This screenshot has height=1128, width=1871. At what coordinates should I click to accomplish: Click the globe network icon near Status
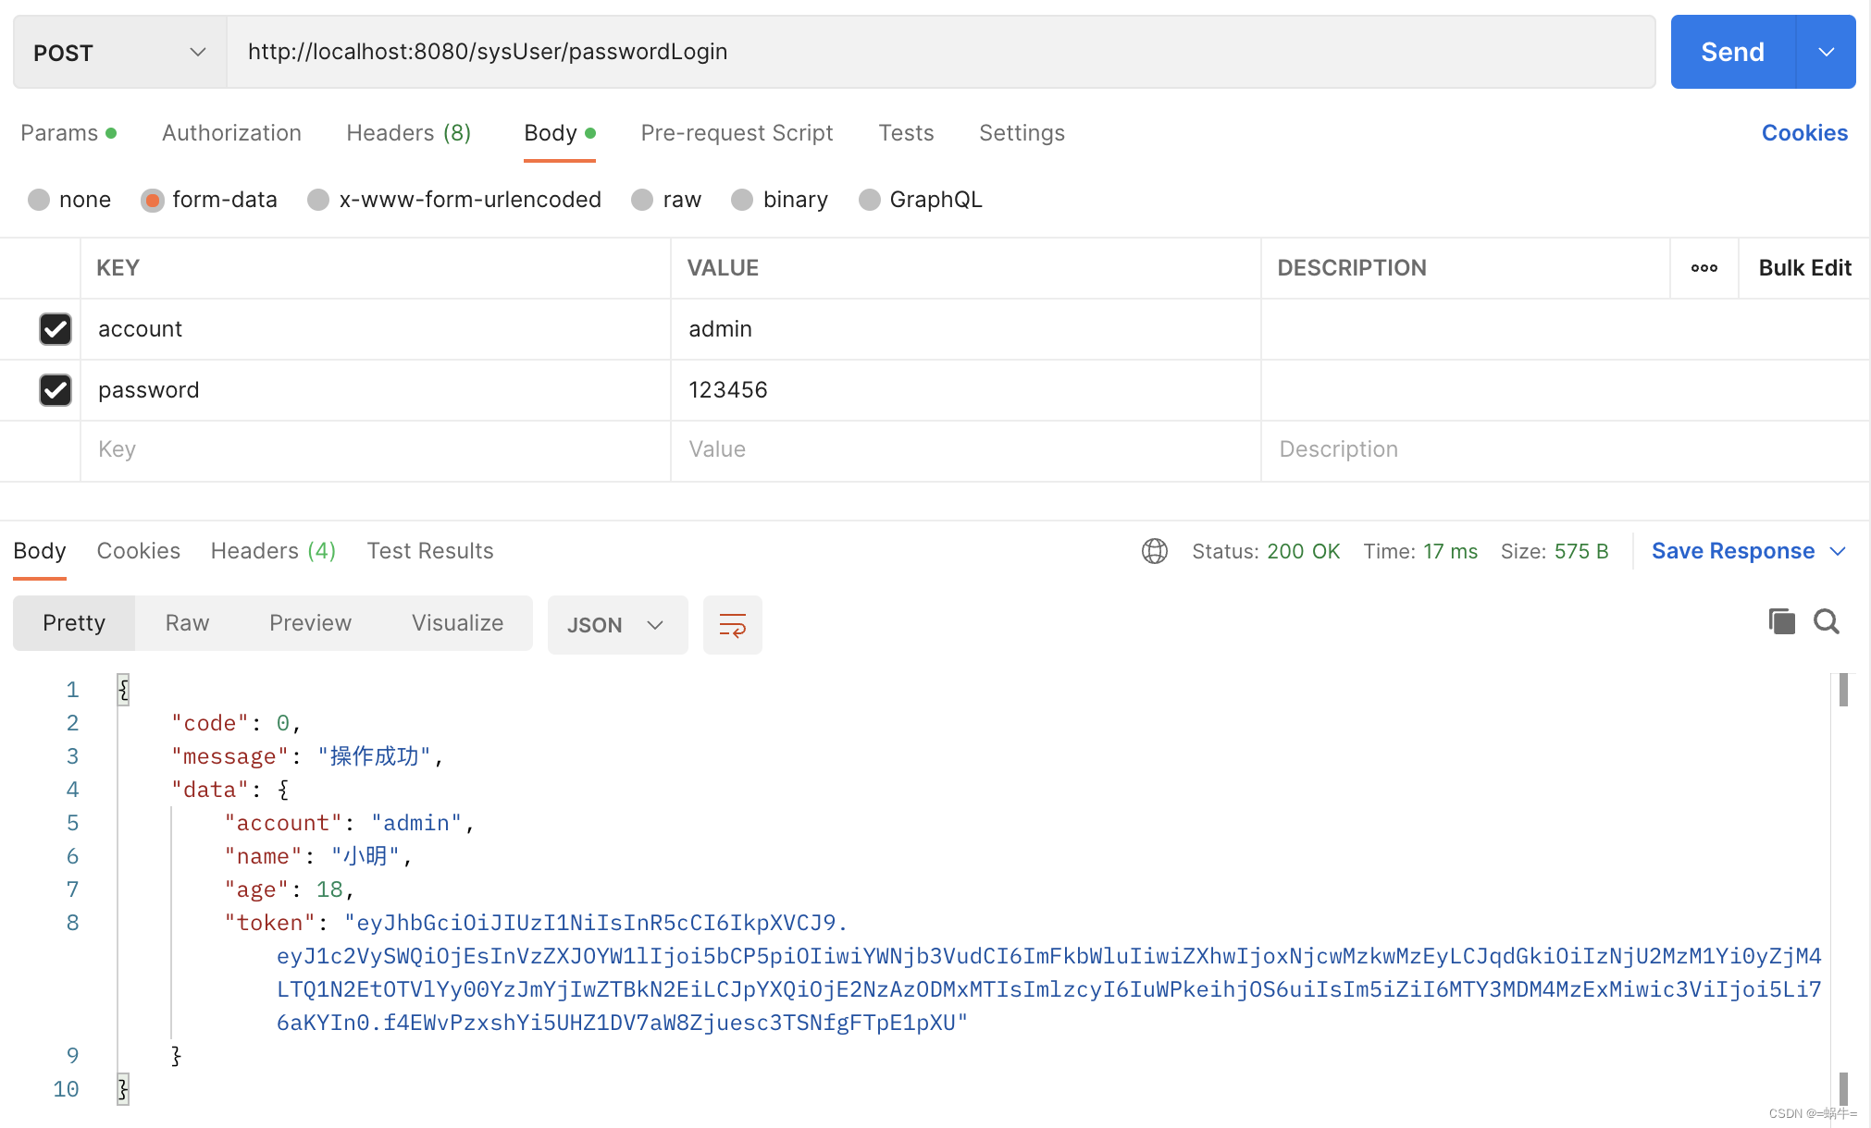click(x=1154, y=551)
